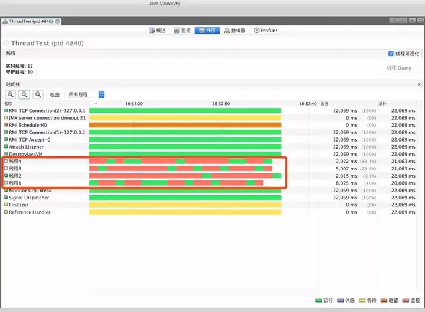Click the red 监视 legend swatch
Screen dimensions: 425x312
(406, 300)
